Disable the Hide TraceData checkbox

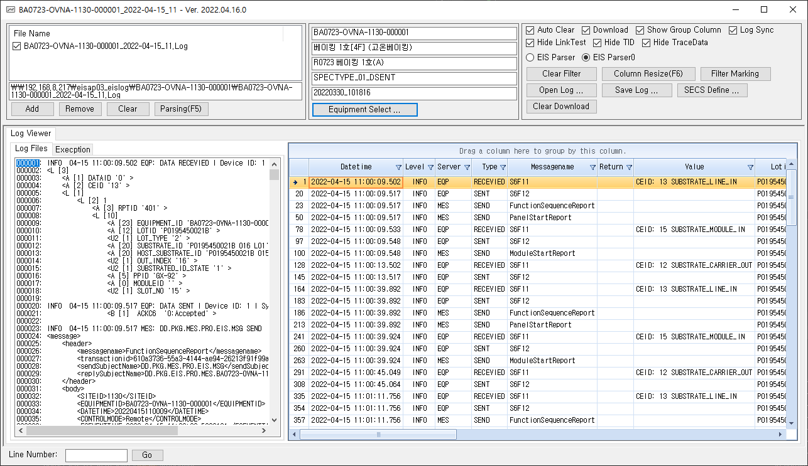[646, 43]
